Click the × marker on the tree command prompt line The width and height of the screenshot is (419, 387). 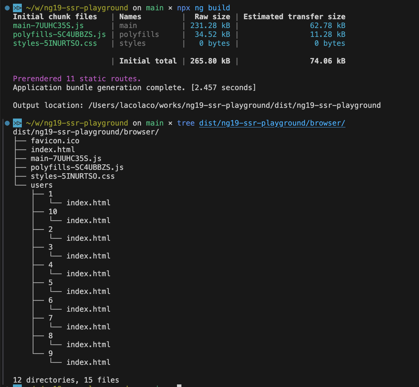click(170, 123)
